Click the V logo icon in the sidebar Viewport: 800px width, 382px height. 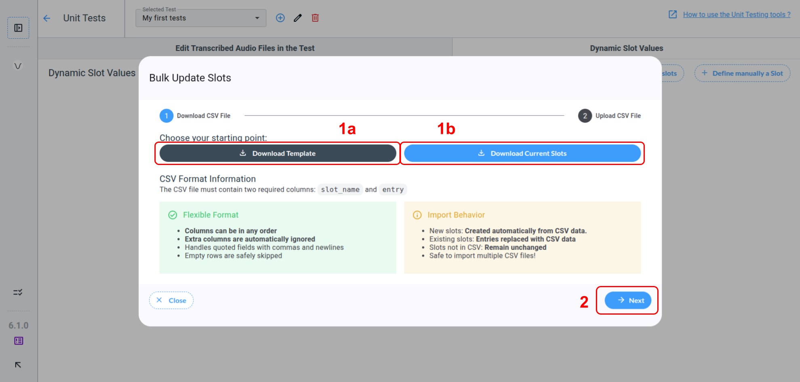click(x=18, y=66)
